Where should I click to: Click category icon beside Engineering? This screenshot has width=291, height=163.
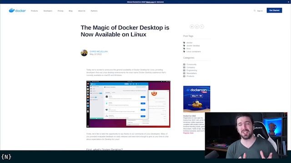pyautogui.click(x=184, y=71)
